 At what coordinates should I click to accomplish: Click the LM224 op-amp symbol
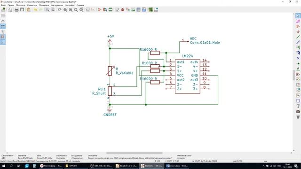coord(188,76)
